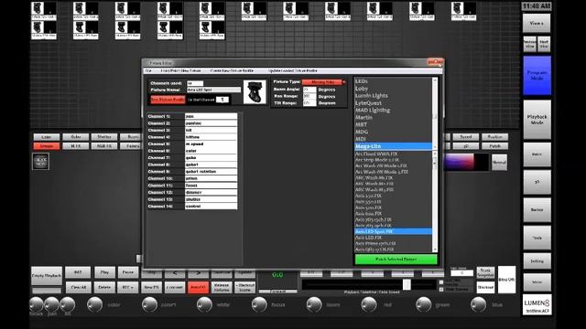Switch to Program Mode
The width and height of the screenshot is (586, 329).
pos(537,75)
